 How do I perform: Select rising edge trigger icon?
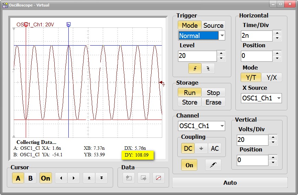(x=195, y=68)
